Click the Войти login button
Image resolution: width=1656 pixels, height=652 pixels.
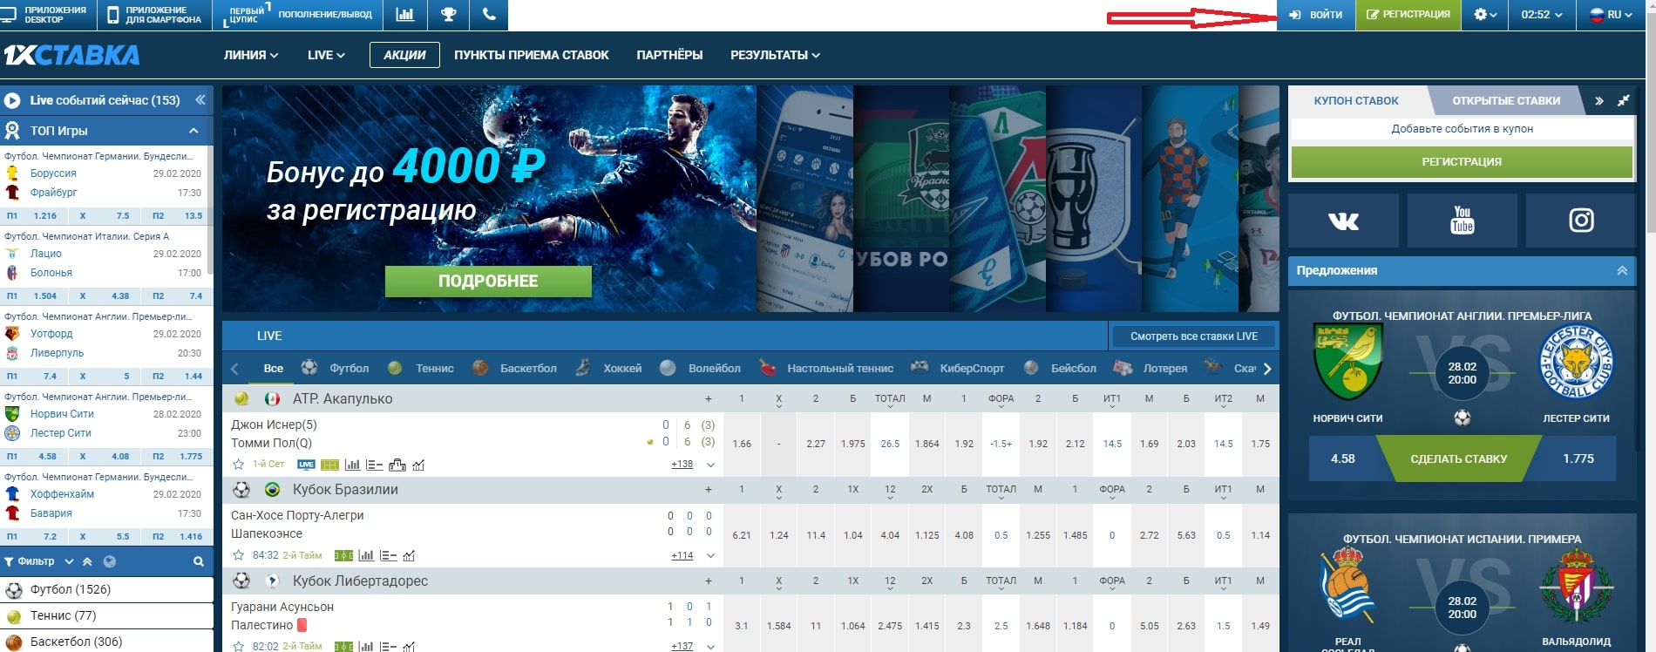(x=1316, y=15)
